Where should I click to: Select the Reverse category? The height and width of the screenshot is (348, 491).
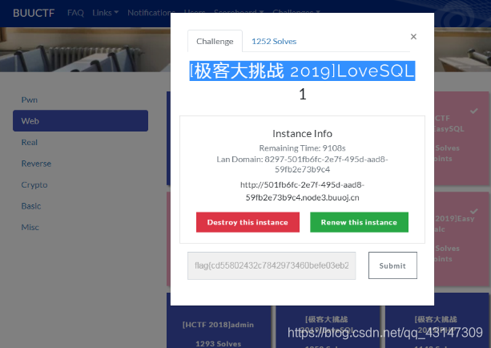[x=36, y=164]
